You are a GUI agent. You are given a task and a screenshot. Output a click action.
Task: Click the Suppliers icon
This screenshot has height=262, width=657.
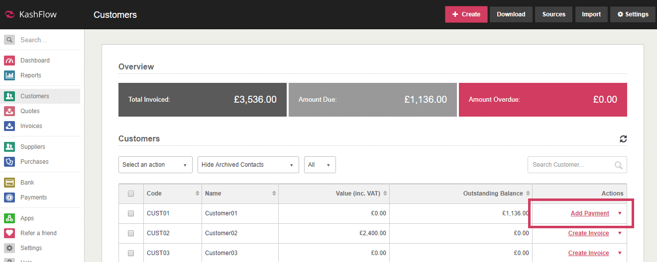tap(9, 147)
